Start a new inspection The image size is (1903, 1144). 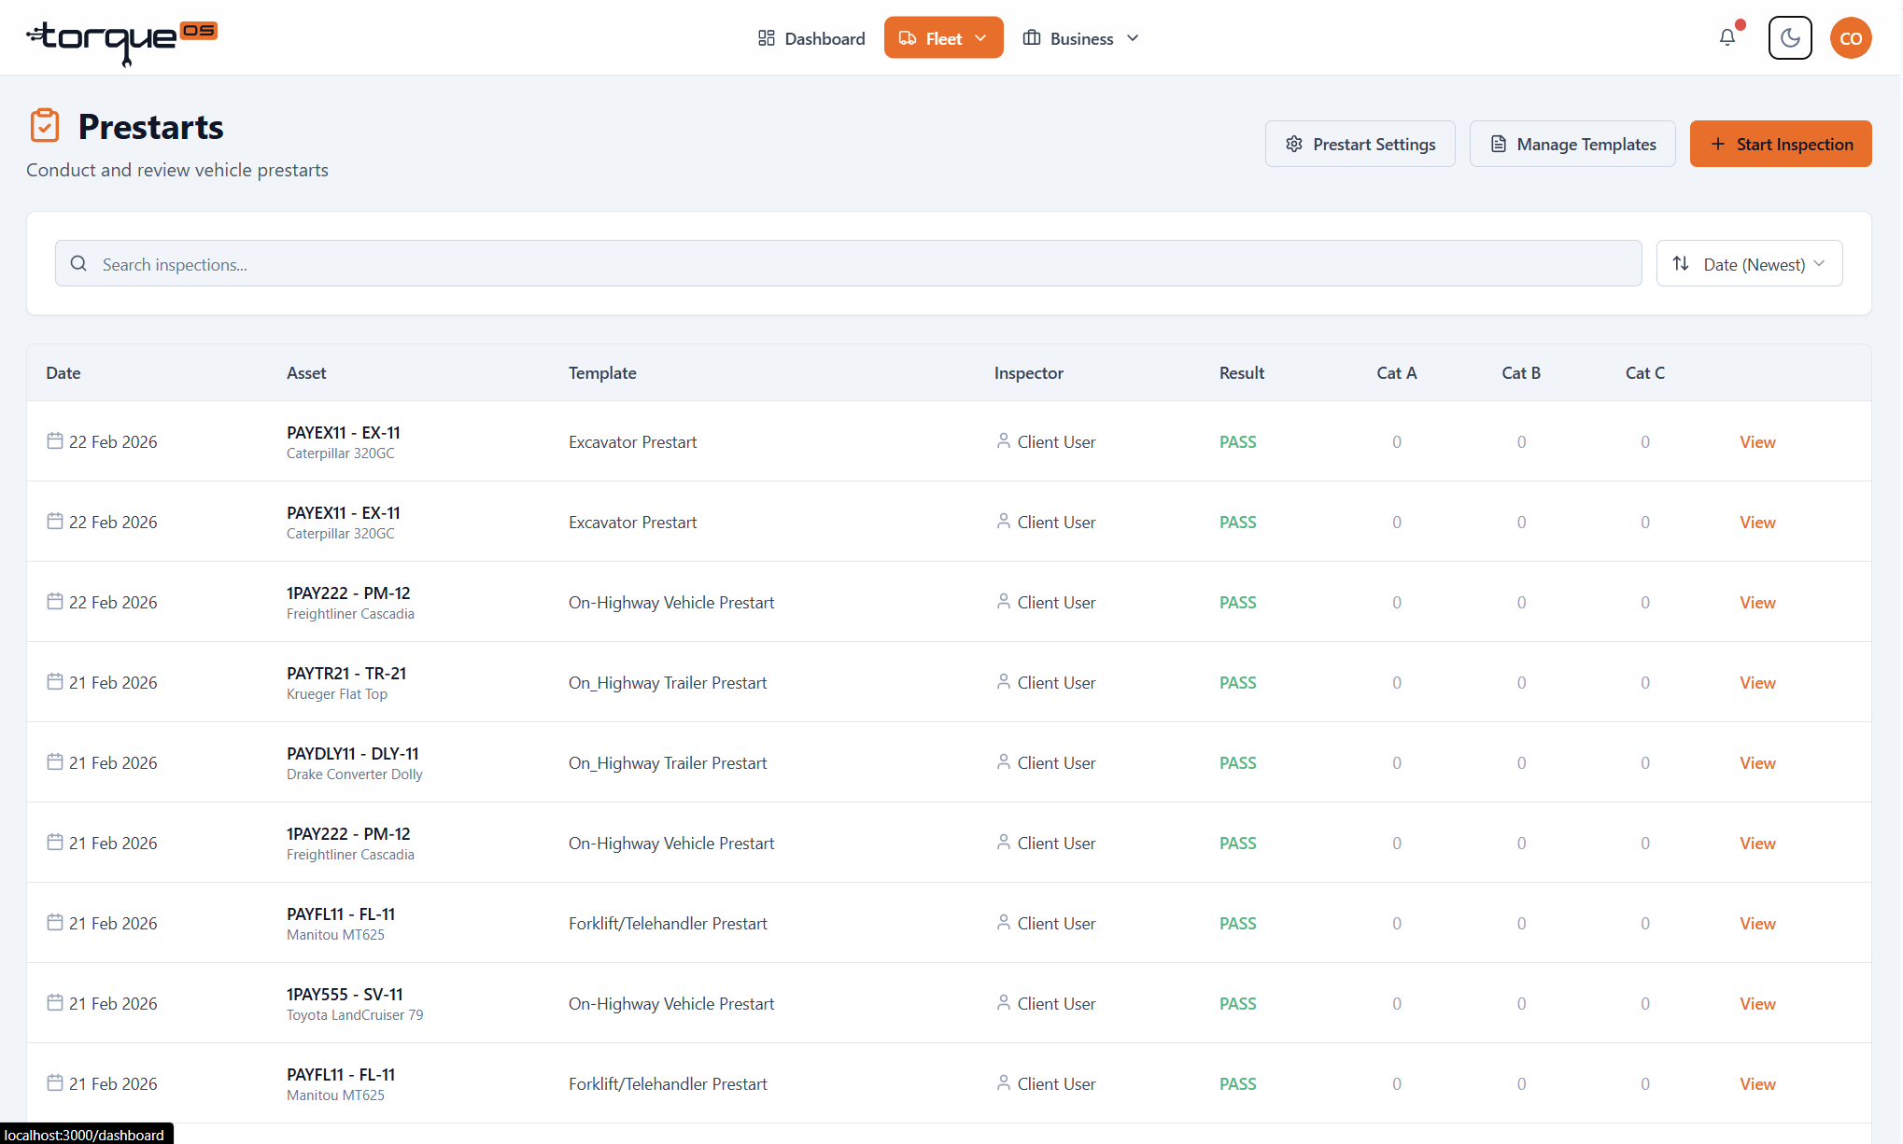tap(1780, 144)
